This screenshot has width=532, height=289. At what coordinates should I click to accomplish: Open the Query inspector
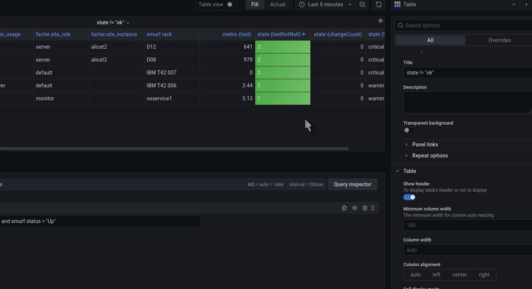[352, 184]
